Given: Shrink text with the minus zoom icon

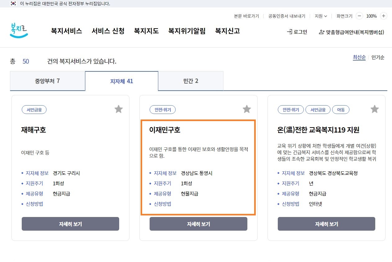Looking at the screenshot, I should [359, 16].
